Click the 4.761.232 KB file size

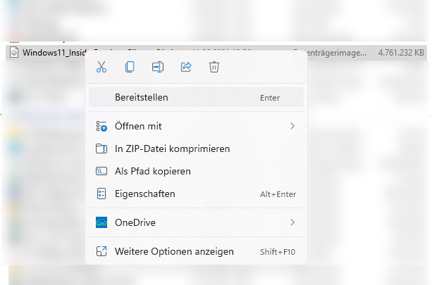point(401,53)
